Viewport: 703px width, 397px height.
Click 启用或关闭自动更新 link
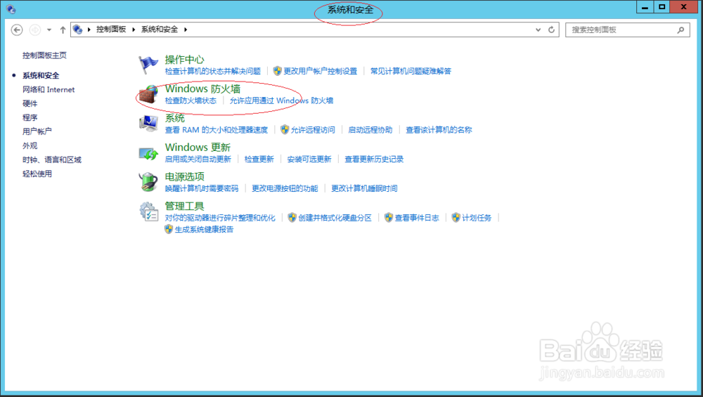click(198, 159)
